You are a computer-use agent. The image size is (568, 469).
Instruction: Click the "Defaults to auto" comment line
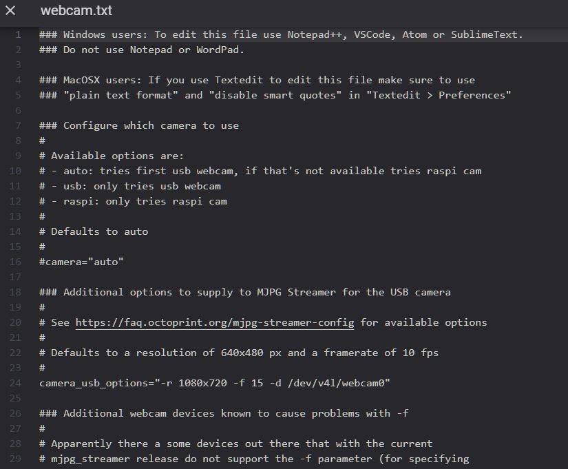coord(99,231)
